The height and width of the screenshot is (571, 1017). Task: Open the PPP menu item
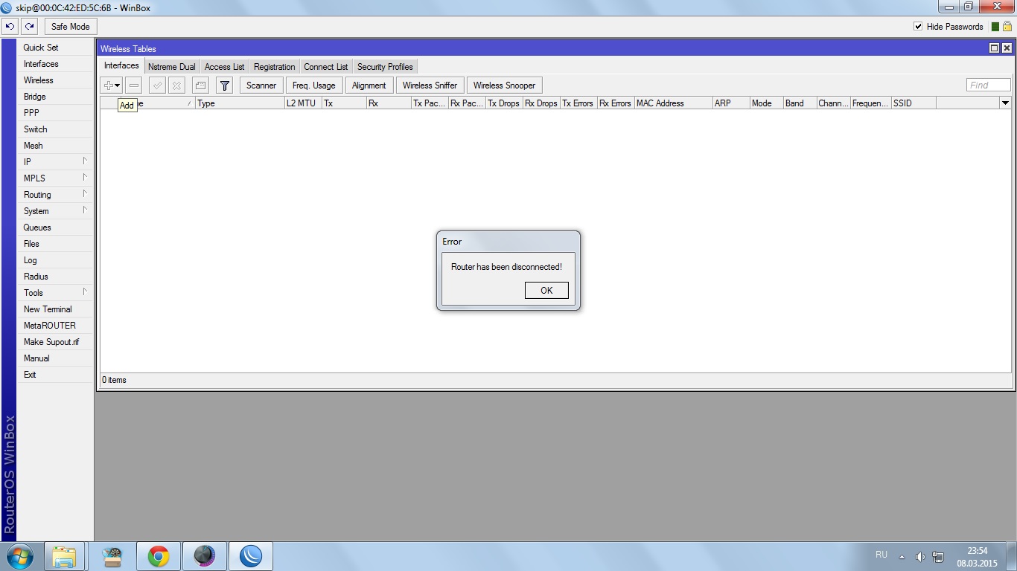[55, 113]
